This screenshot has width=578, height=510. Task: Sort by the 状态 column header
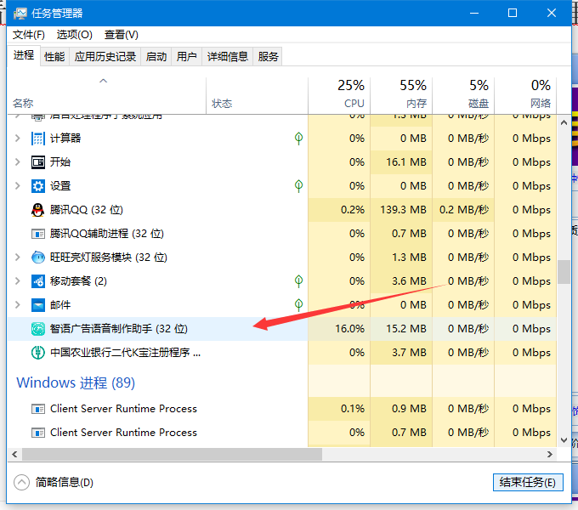click(x=257, y=96)
